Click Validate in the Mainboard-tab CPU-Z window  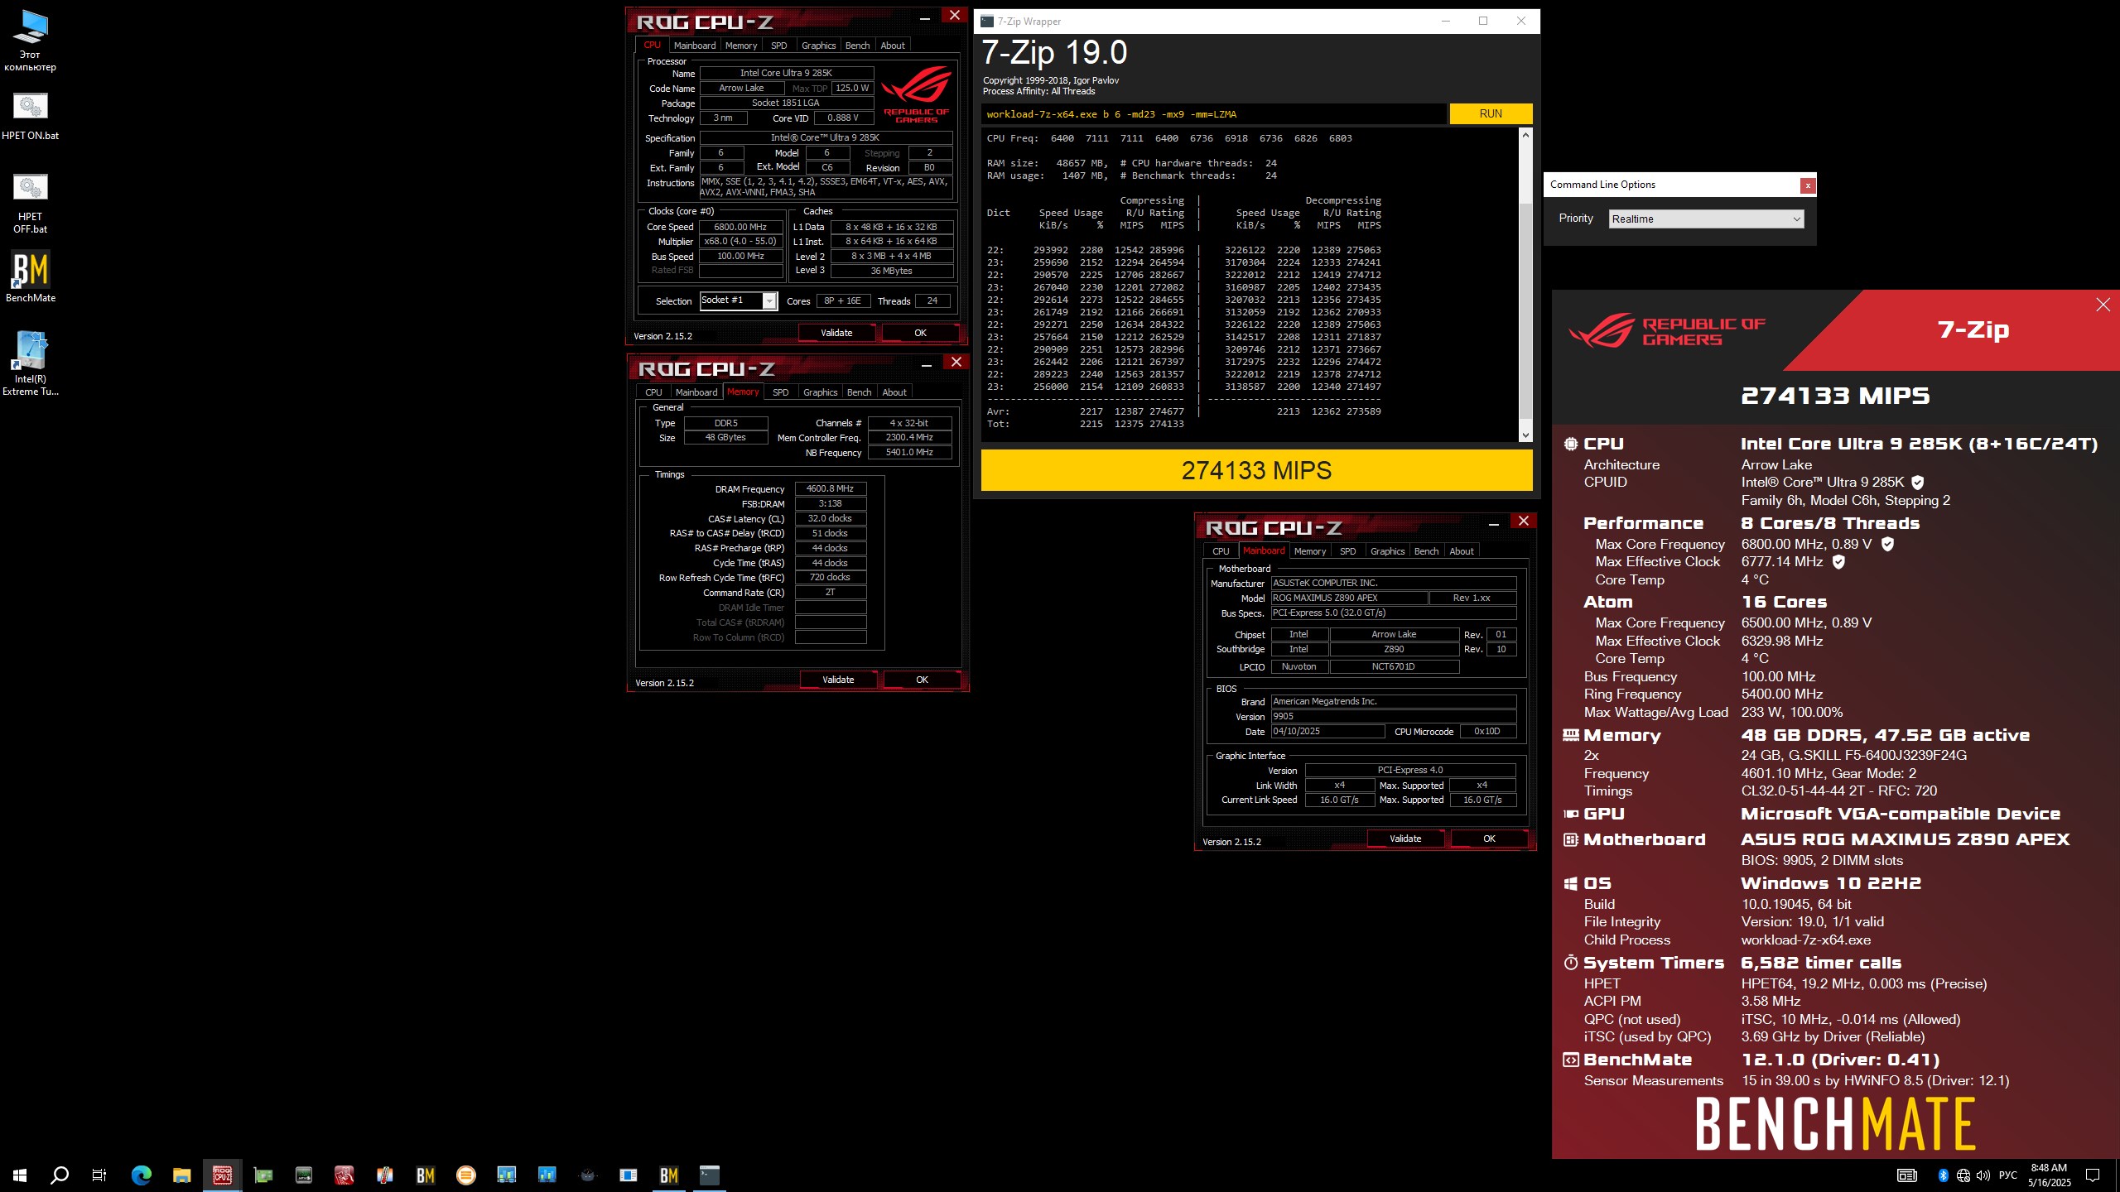pyautogui.click(x=1405, y=839)
